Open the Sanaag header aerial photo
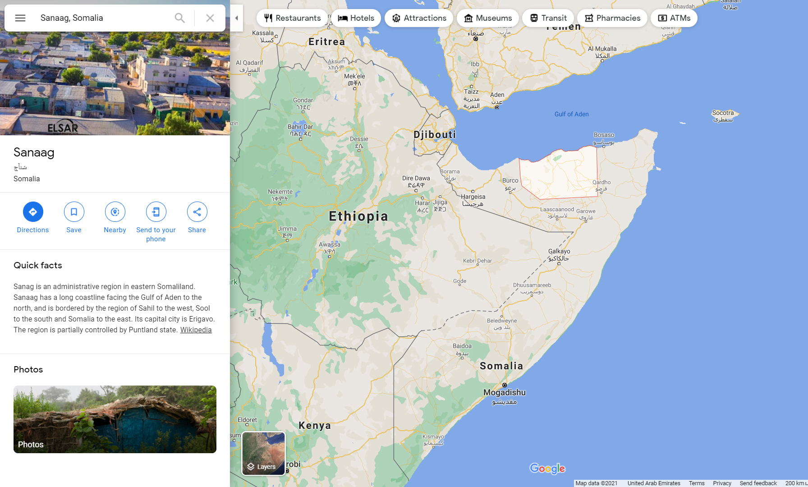Viewport: 808px width, 487px height. point(115,83)
